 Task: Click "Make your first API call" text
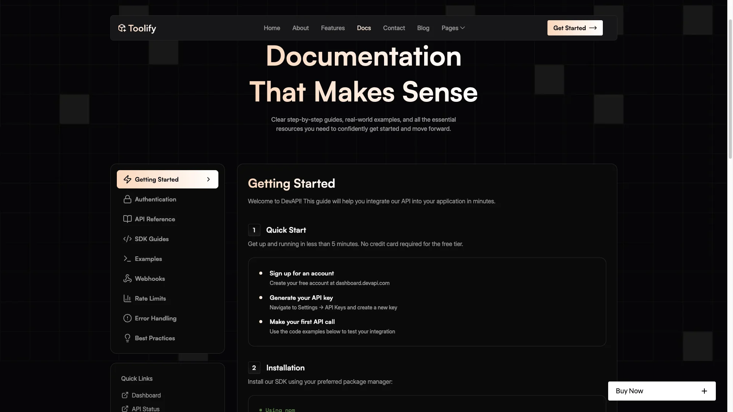302,322
